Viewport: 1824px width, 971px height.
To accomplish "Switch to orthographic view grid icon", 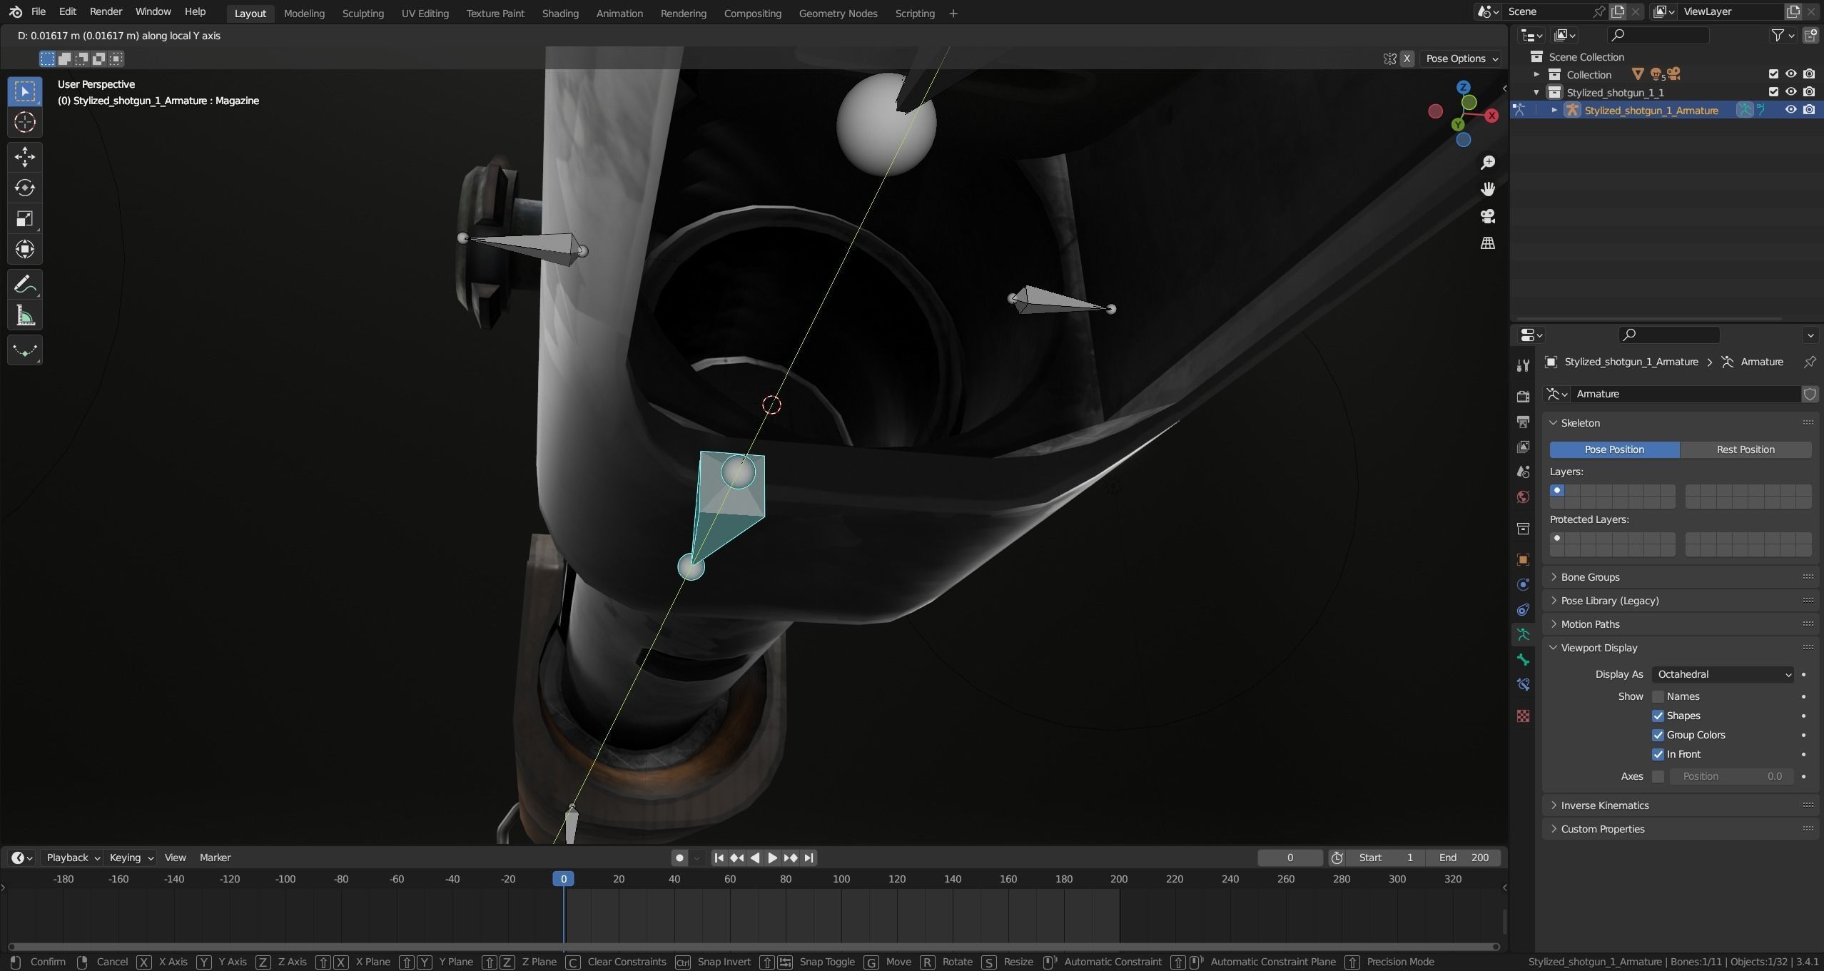I will click(1488, 243).
